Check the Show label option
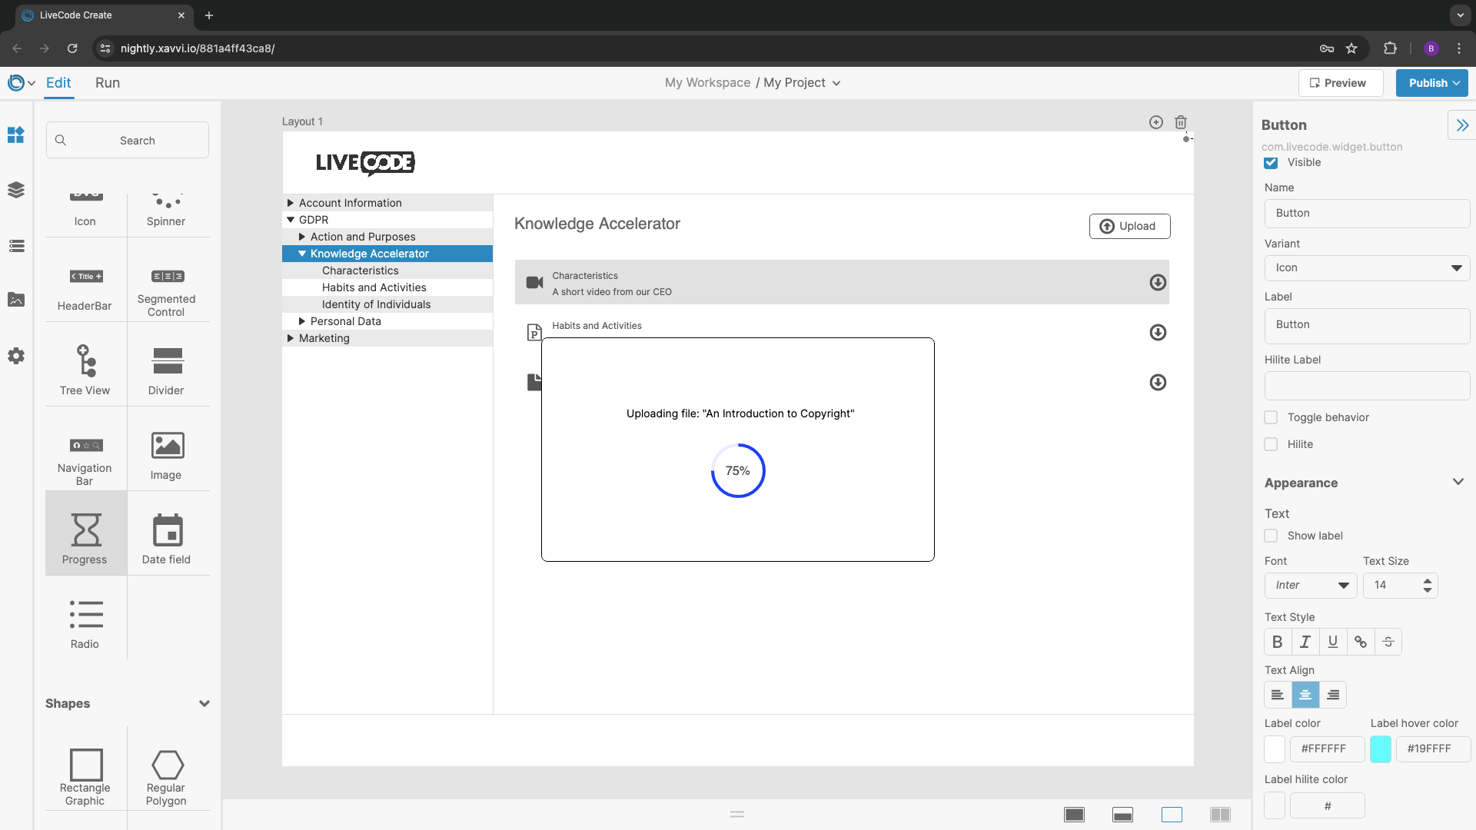 pyautogui.click(x=1271, y=536)
